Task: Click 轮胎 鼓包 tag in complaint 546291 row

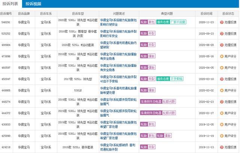Action: [x=148, y=22]
